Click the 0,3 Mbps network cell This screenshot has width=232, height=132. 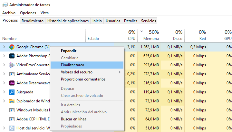coord(196,47)
